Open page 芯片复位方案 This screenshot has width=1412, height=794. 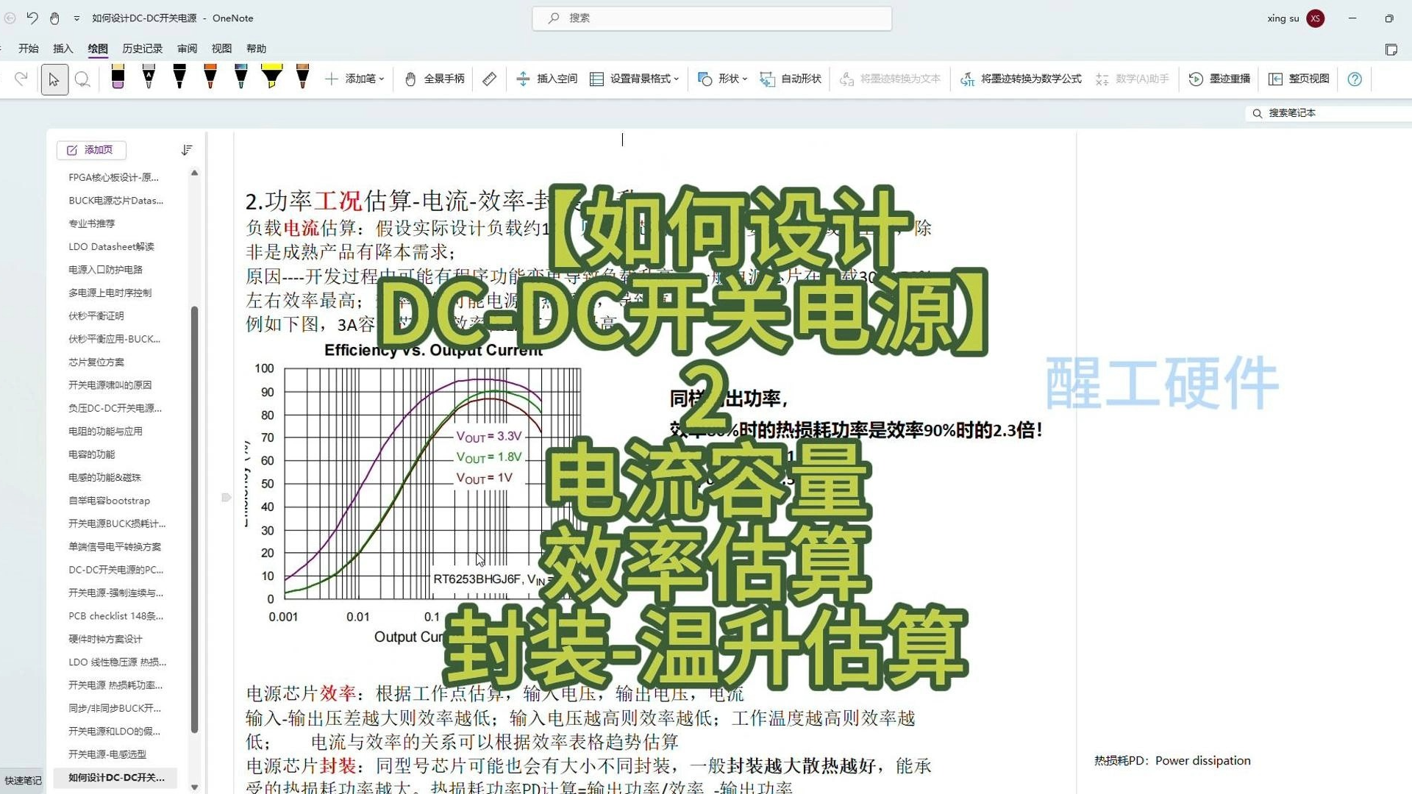[96, 362]
